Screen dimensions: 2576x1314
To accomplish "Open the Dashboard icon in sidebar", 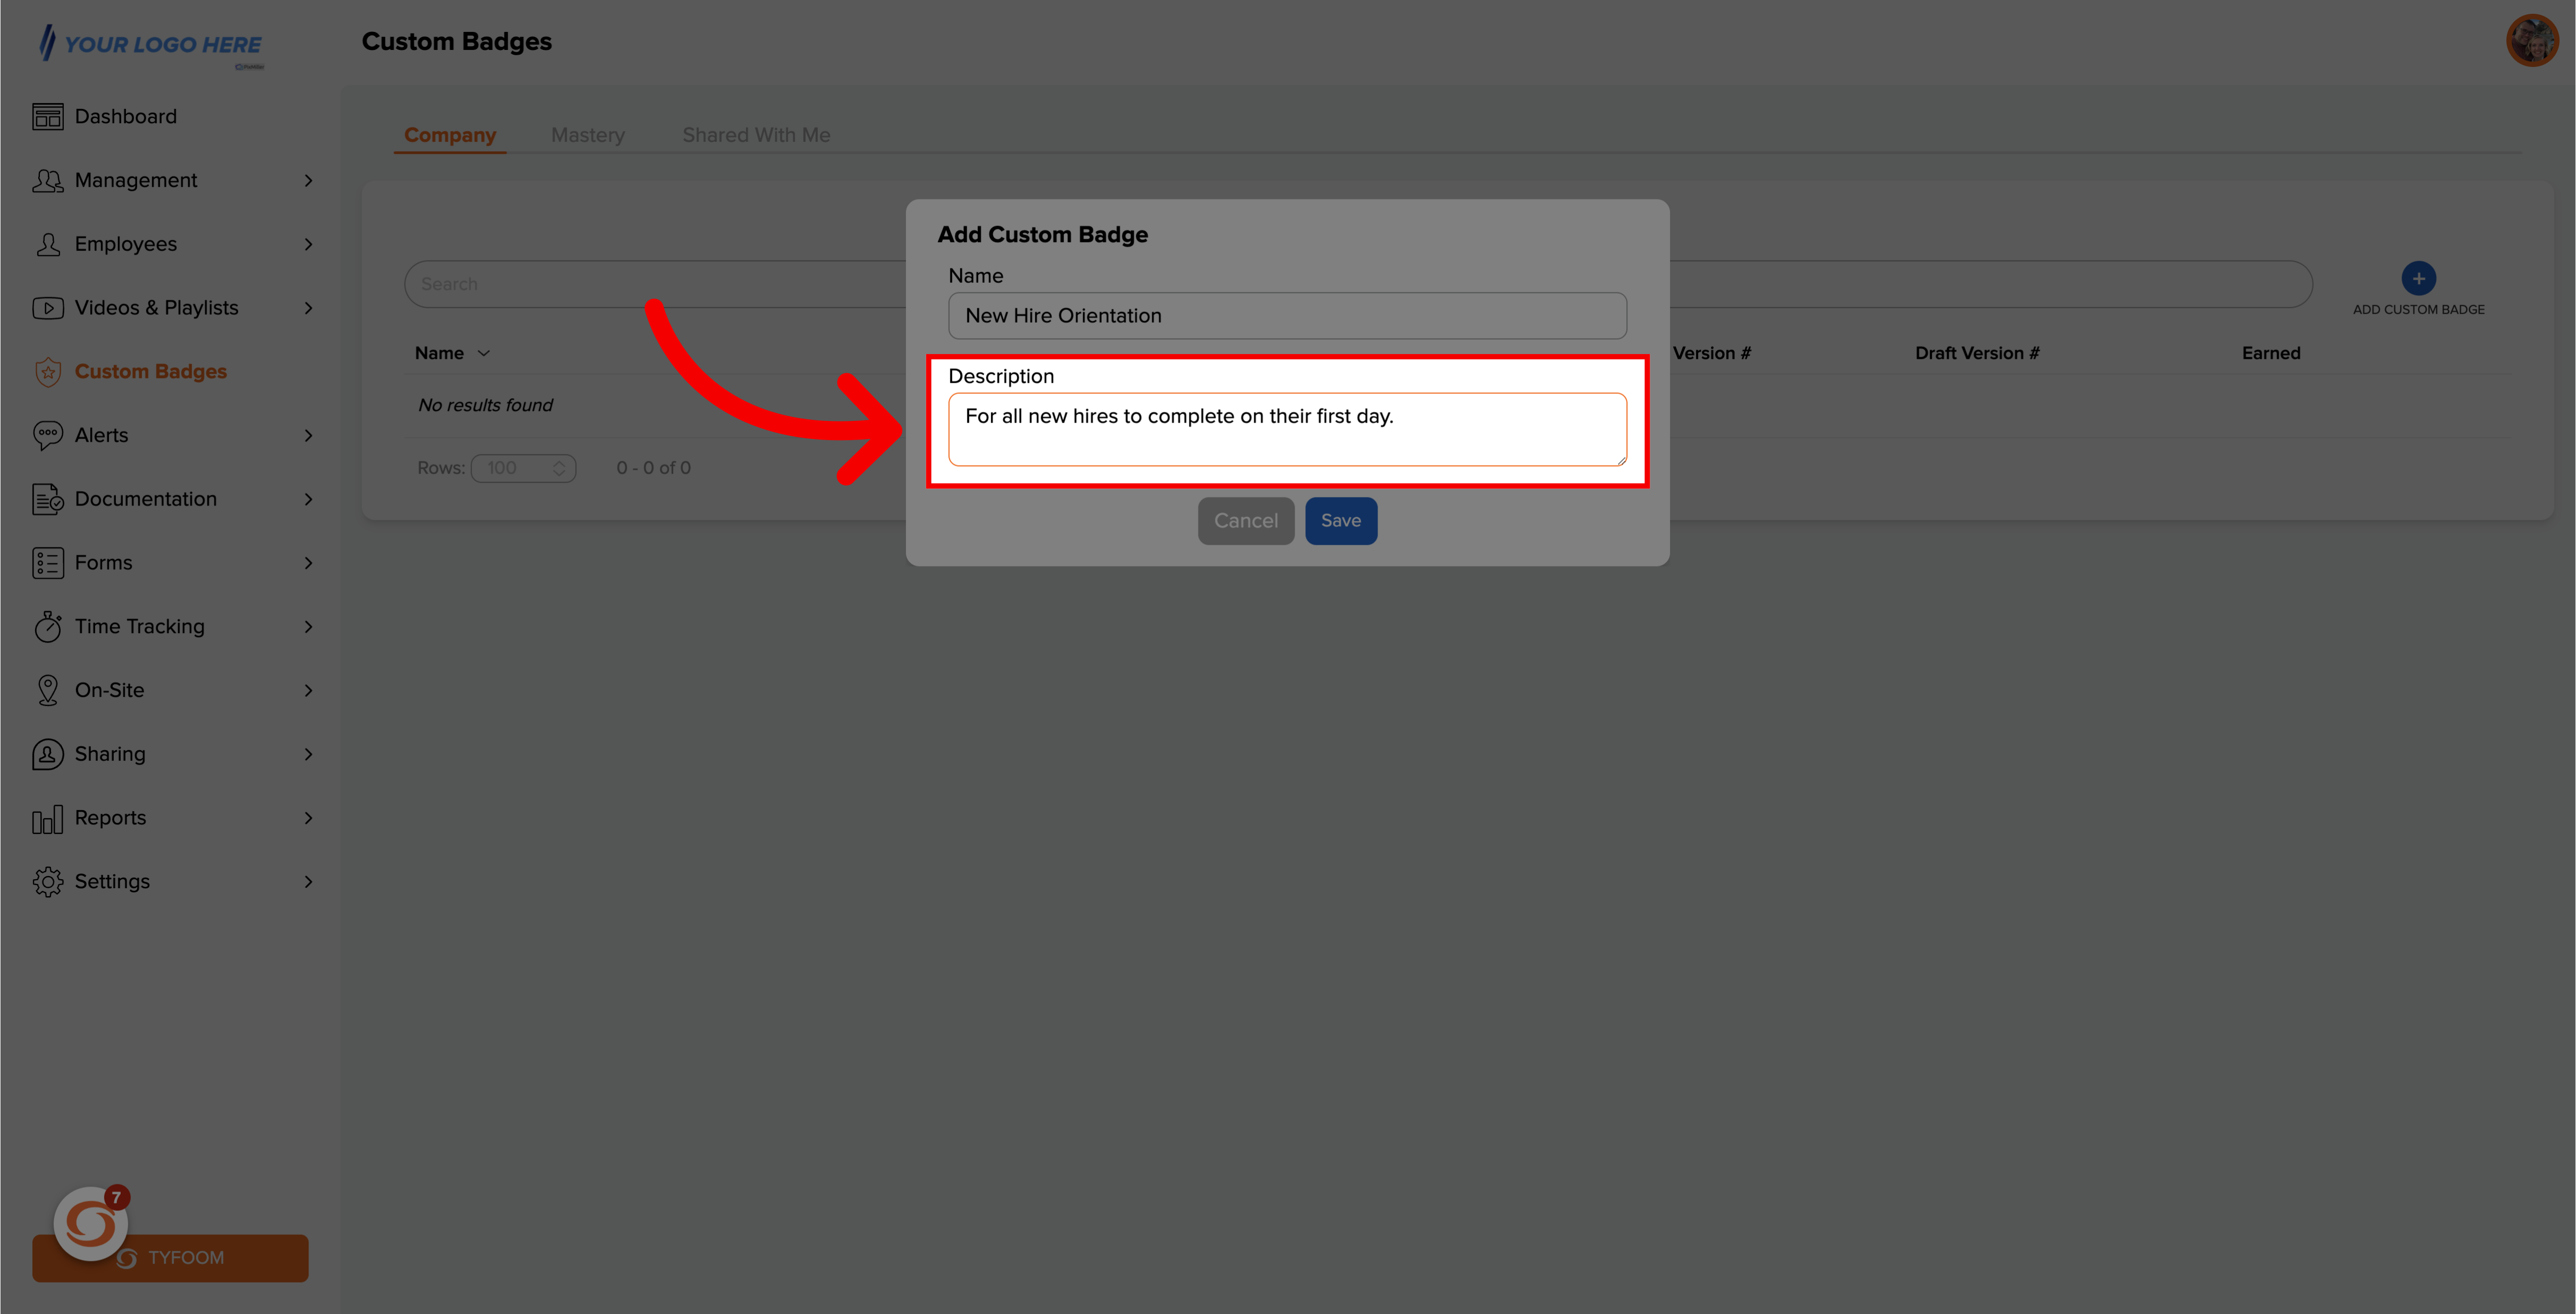I will 47,117.
